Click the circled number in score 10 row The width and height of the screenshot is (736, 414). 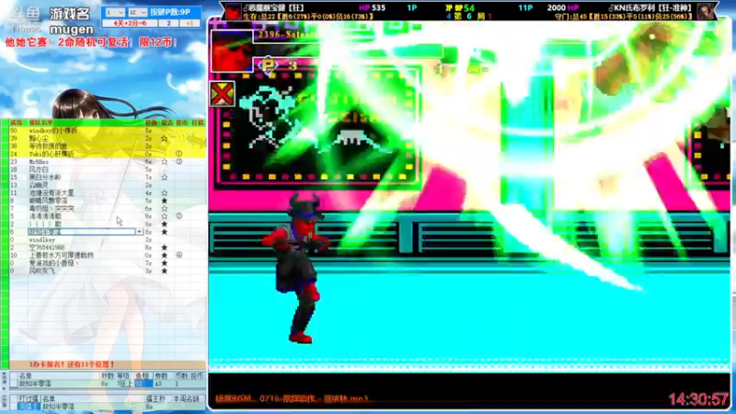click(178, 256)
